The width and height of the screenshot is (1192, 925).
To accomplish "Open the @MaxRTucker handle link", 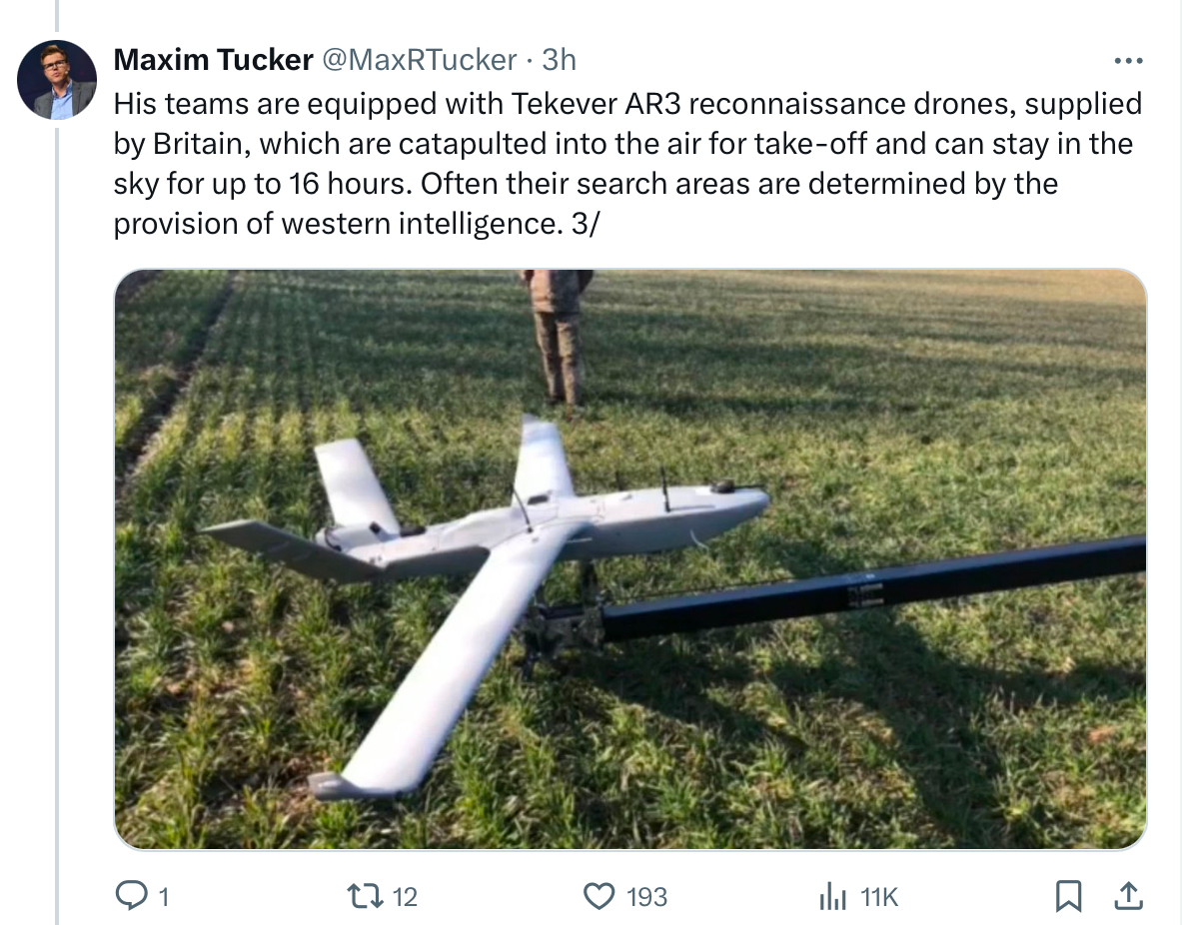I will point(417,60).
